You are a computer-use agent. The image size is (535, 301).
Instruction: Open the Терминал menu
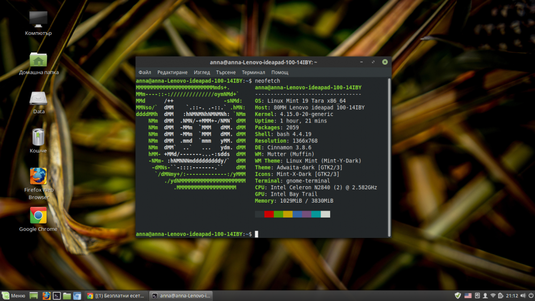[x=253, y=72]
